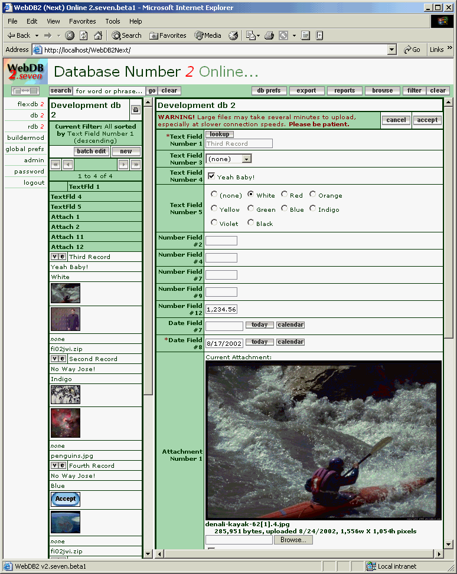Image resolution: width=457 pixels, height=574 pixels.
Task: Open IE Search pane
Action: click(x=126, y=35)
